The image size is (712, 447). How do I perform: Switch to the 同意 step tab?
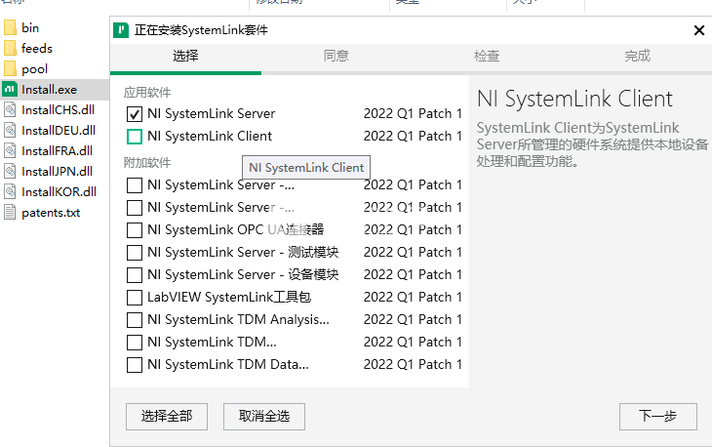coord(336,56)
